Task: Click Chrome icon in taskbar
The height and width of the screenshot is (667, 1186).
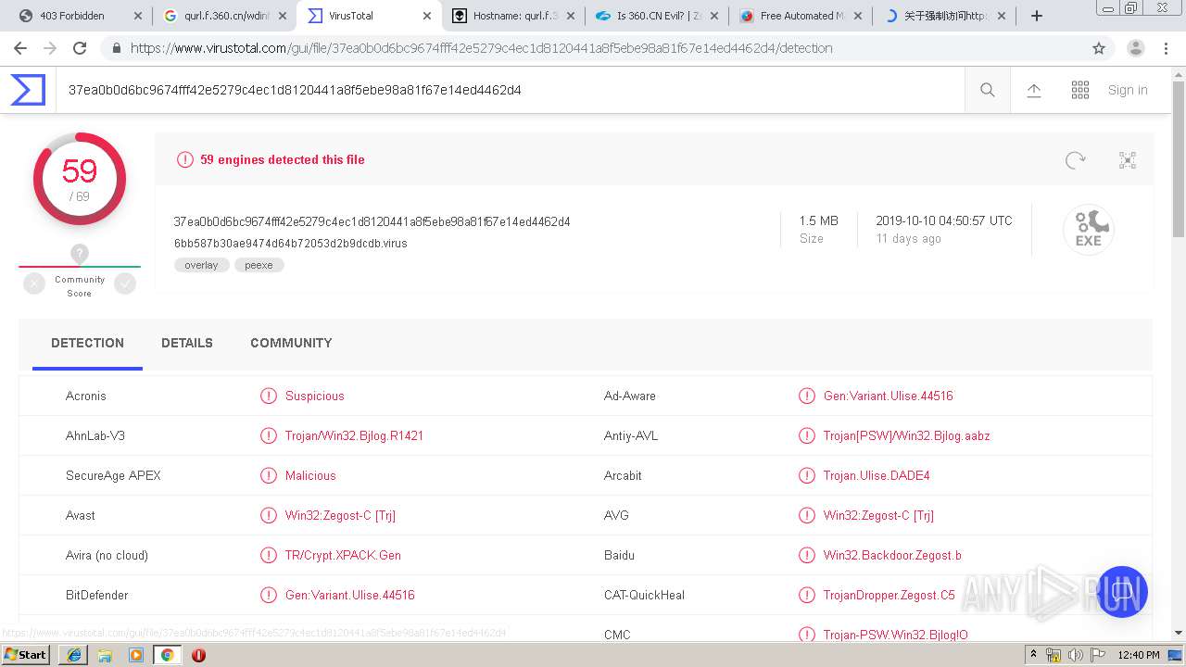Action: point(167,655)
